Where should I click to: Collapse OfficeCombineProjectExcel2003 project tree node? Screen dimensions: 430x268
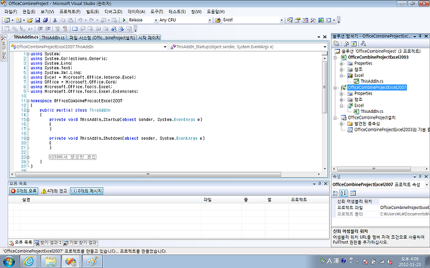point(335,57)
